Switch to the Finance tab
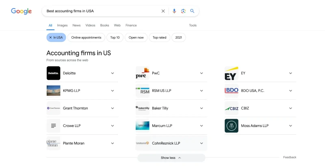The width and height of the screenshot is (325, 166). (131, 25)
